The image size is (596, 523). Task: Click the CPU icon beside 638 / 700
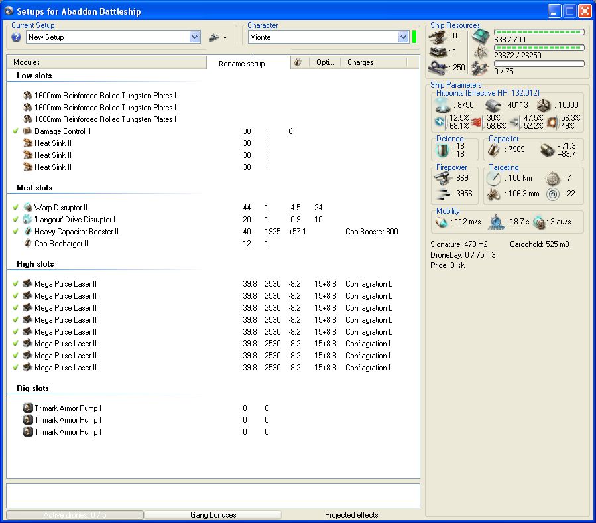click(481, 36)
